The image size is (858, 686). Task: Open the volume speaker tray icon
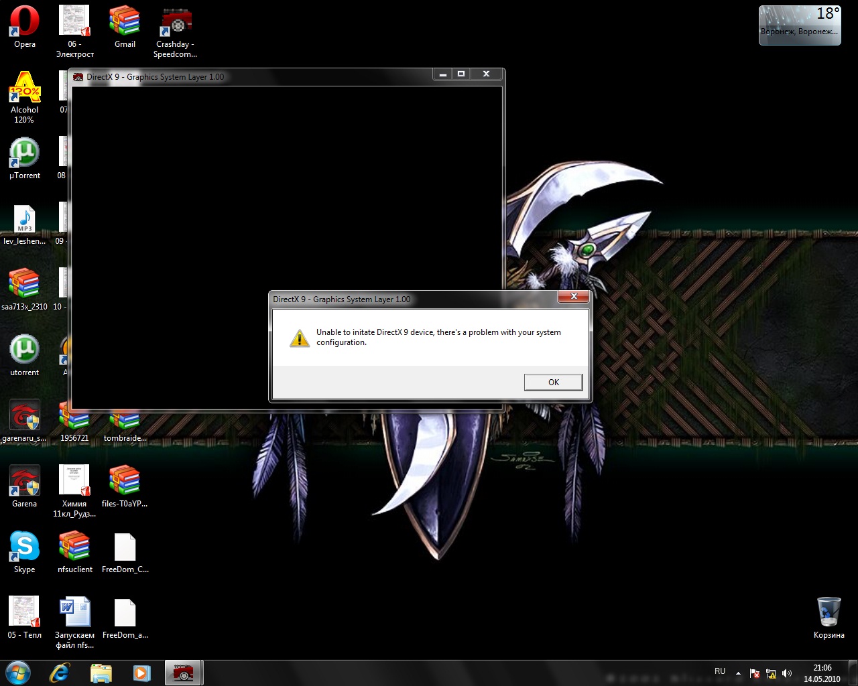tap(787, 673)
